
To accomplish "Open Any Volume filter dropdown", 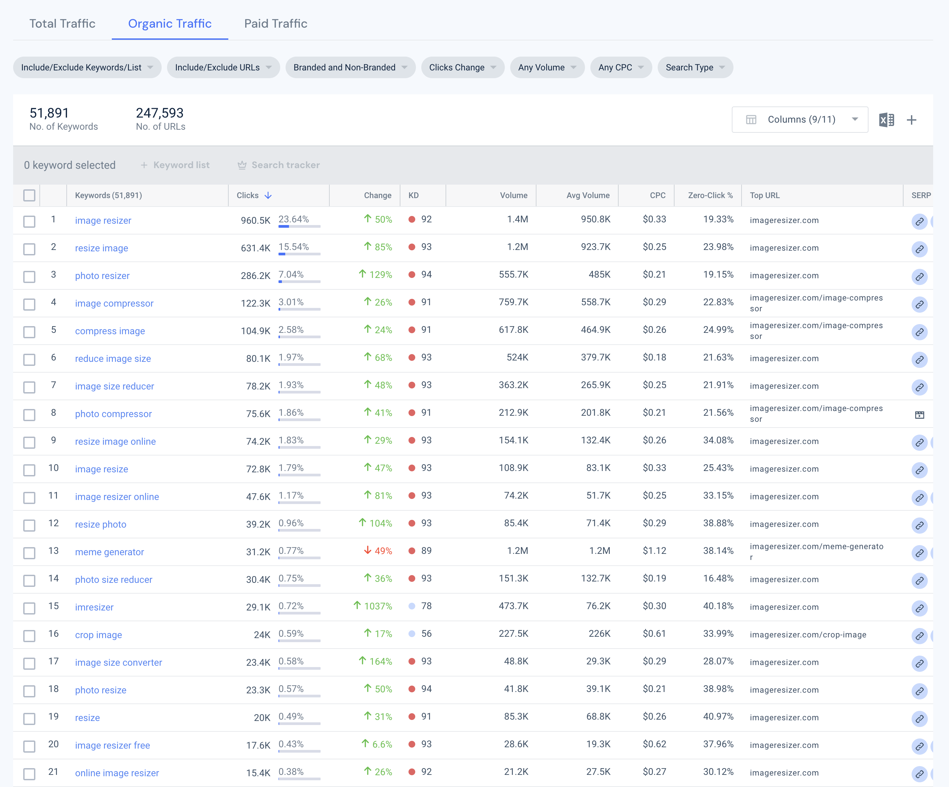I will (x=547, y=67).
